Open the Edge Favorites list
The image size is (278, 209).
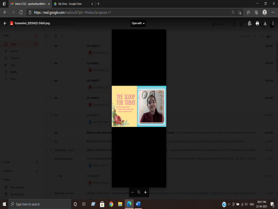[248, 12]
